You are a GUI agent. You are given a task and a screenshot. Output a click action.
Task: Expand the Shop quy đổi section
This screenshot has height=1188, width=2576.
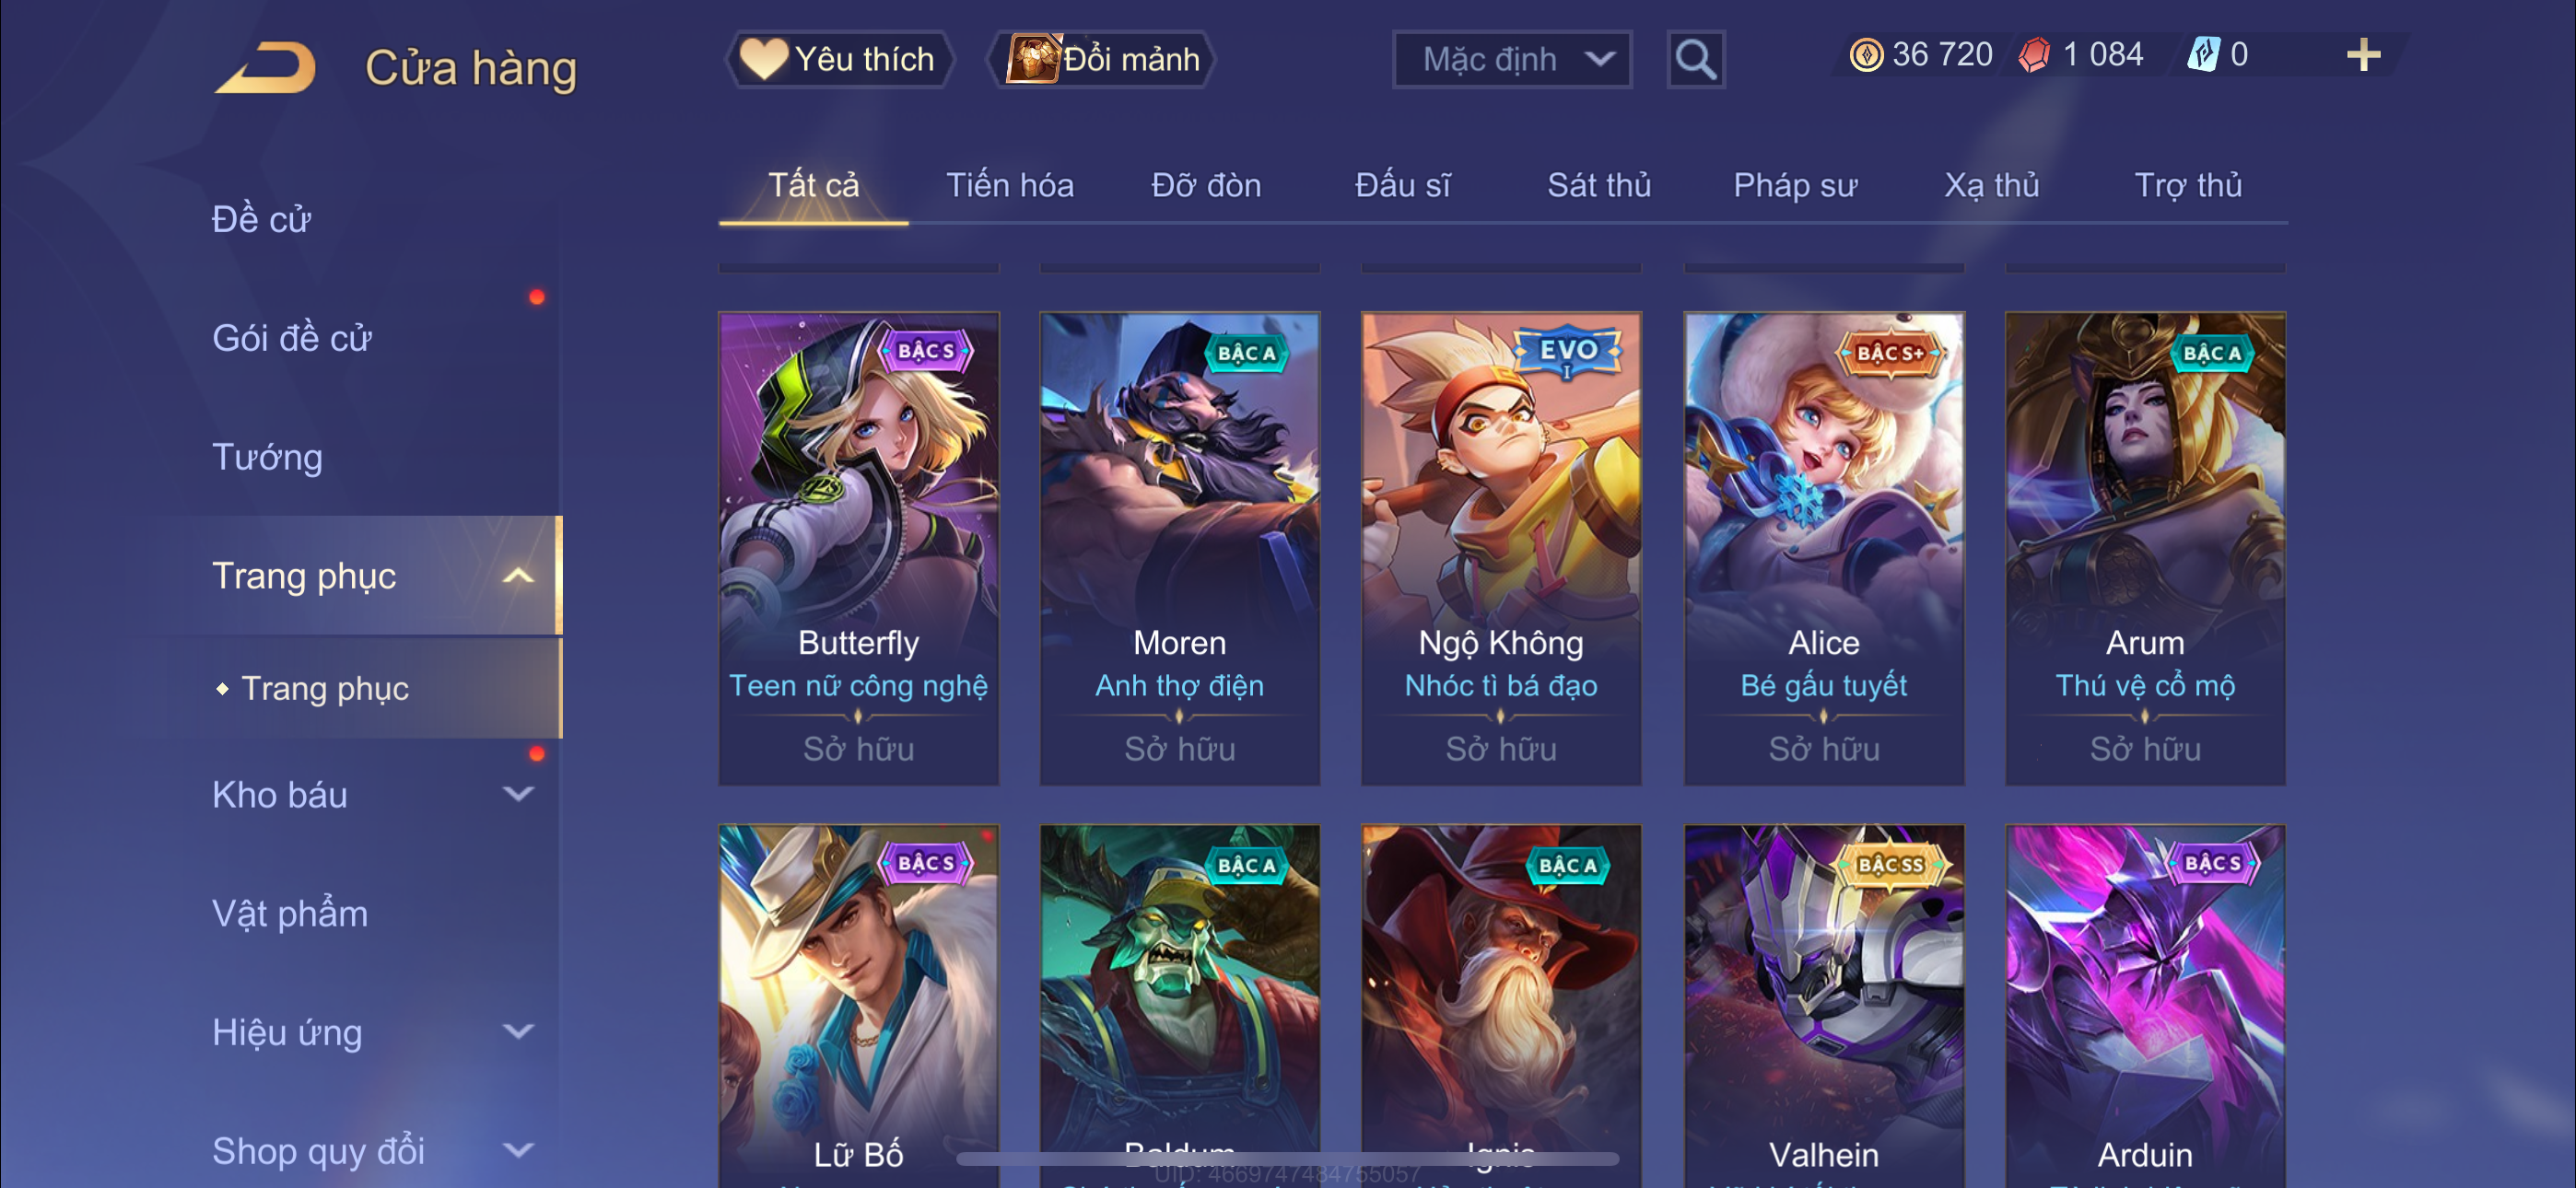pyautogui.click(x=518, y=1150)
